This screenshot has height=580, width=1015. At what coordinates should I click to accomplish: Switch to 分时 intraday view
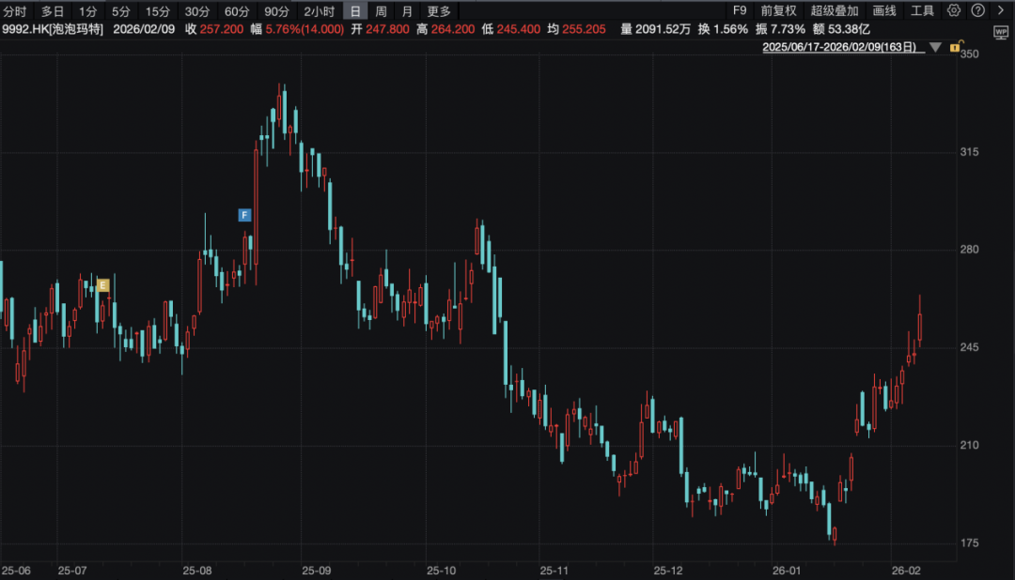[15, 11]
